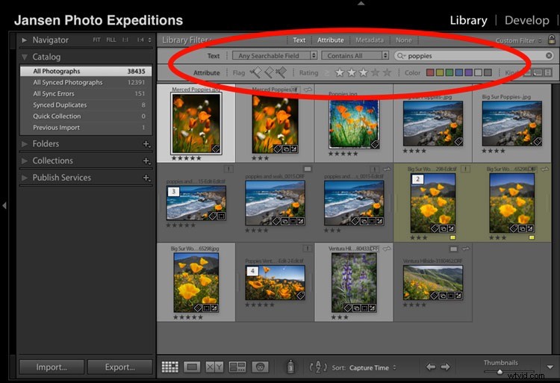560x383 pixels.
Task: Open Contains All dropdown
Action: click(x=355, y=56)
